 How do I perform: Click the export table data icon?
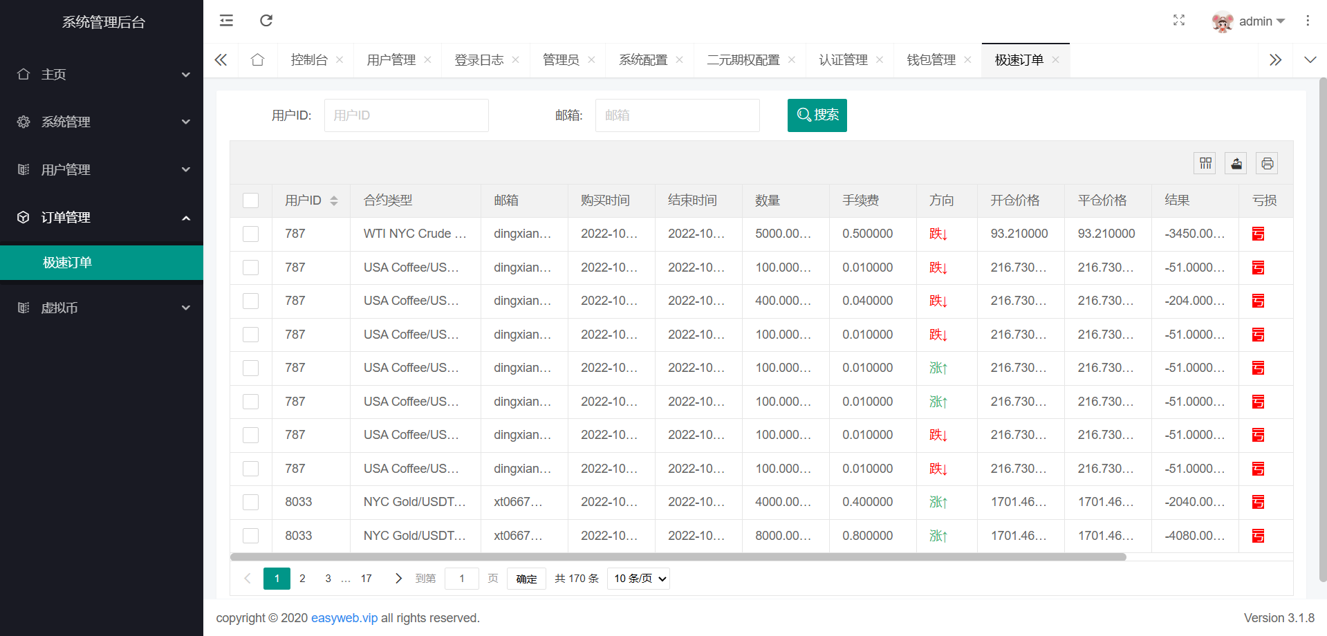1236,163
